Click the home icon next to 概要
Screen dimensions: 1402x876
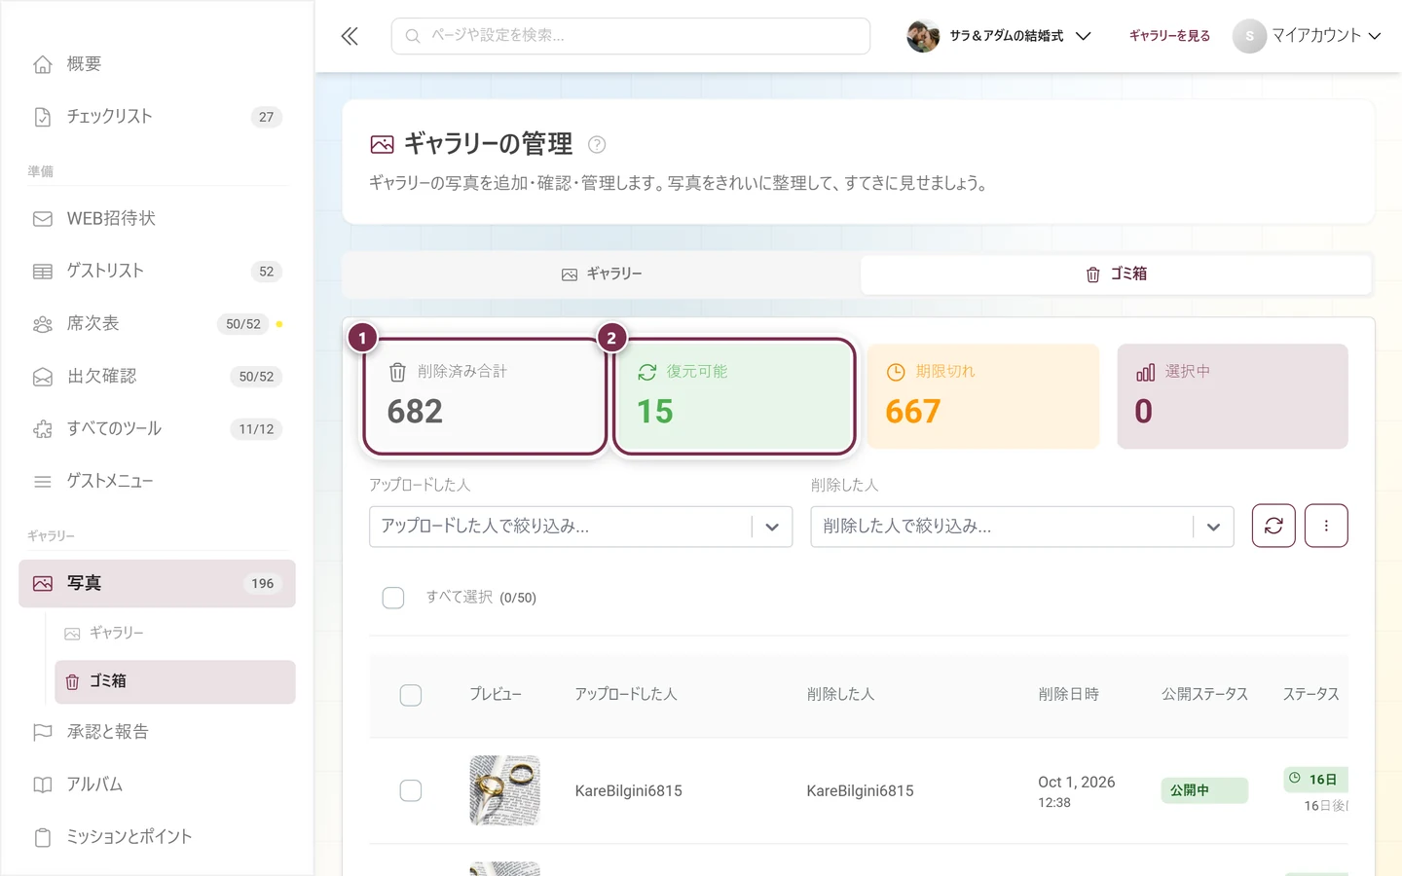coord(43,64)
